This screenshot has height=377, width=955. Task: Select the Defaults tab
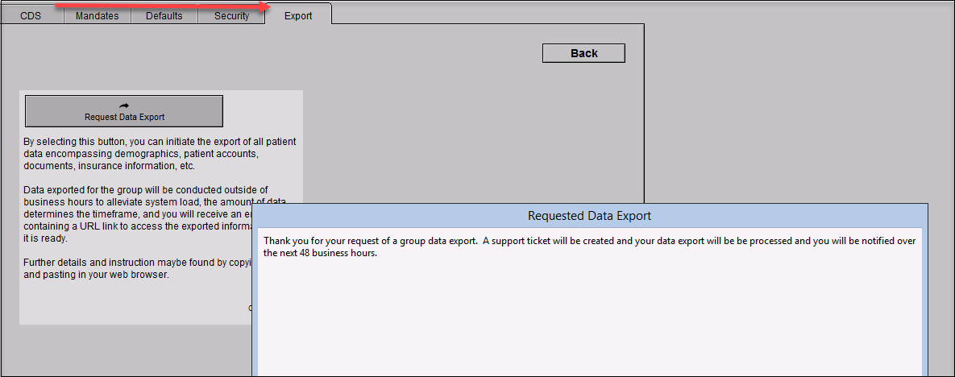(164, 15)
